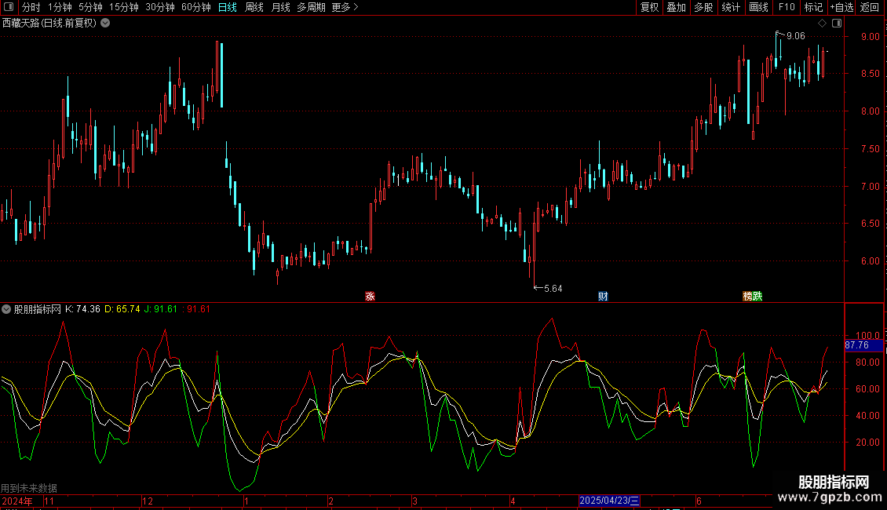Select the 60分钟 period
The width and height of the screenshot is (887, 510).
click(196, 7)
